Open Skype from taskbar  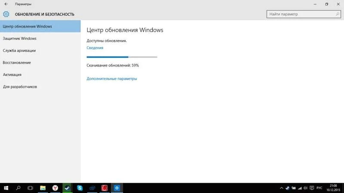coord(80,188)
